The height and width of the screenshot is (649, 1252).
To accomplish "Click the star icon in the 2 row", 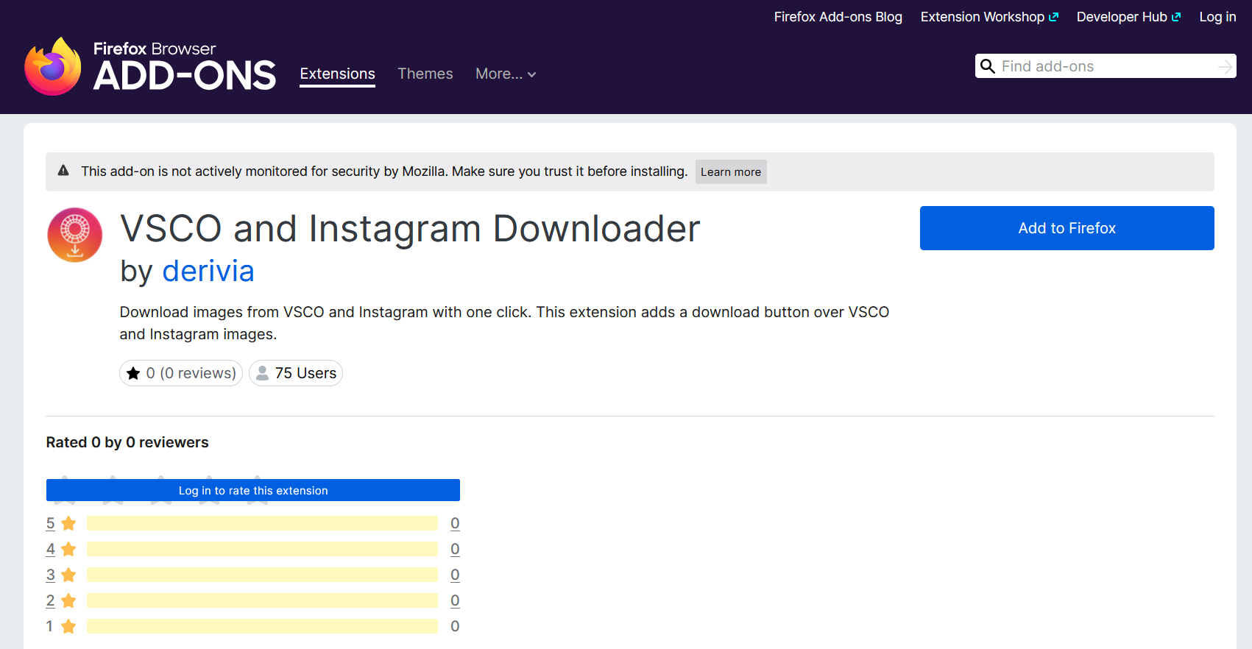I will tap(68, 600).
